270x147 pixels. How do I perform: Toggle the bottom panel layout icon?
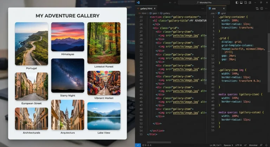click(x=241, y=2)
